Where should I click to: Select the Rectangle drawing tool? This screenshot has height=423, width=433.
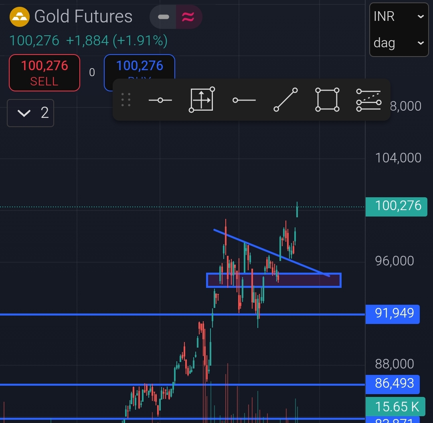328,100
